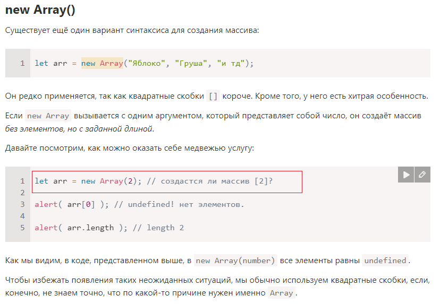Click line number 5 in second code block

click(22, 228)
